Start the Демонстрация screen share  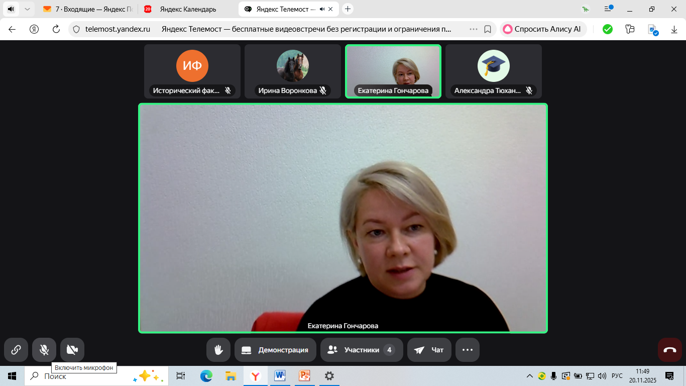click(x=275, y=350)
